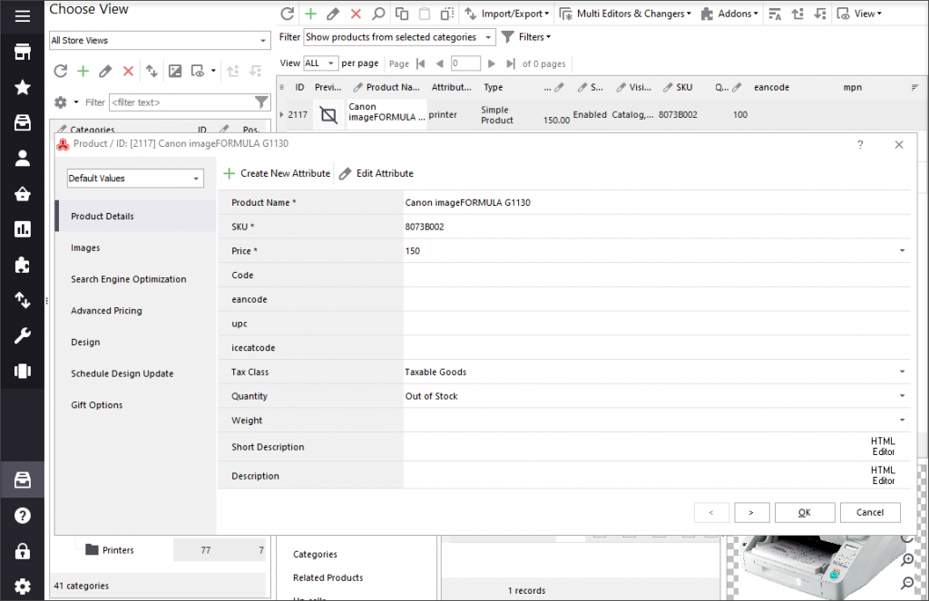
Task: Click the Product Name input field
Action: [653, 202]
